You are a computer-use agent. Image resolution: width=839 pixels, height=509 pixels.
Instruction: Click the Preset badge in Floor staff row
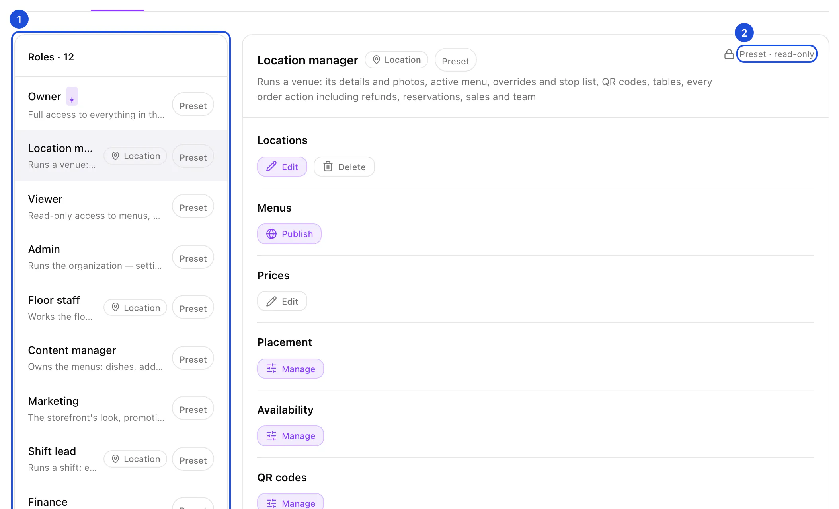click(193, 307)
